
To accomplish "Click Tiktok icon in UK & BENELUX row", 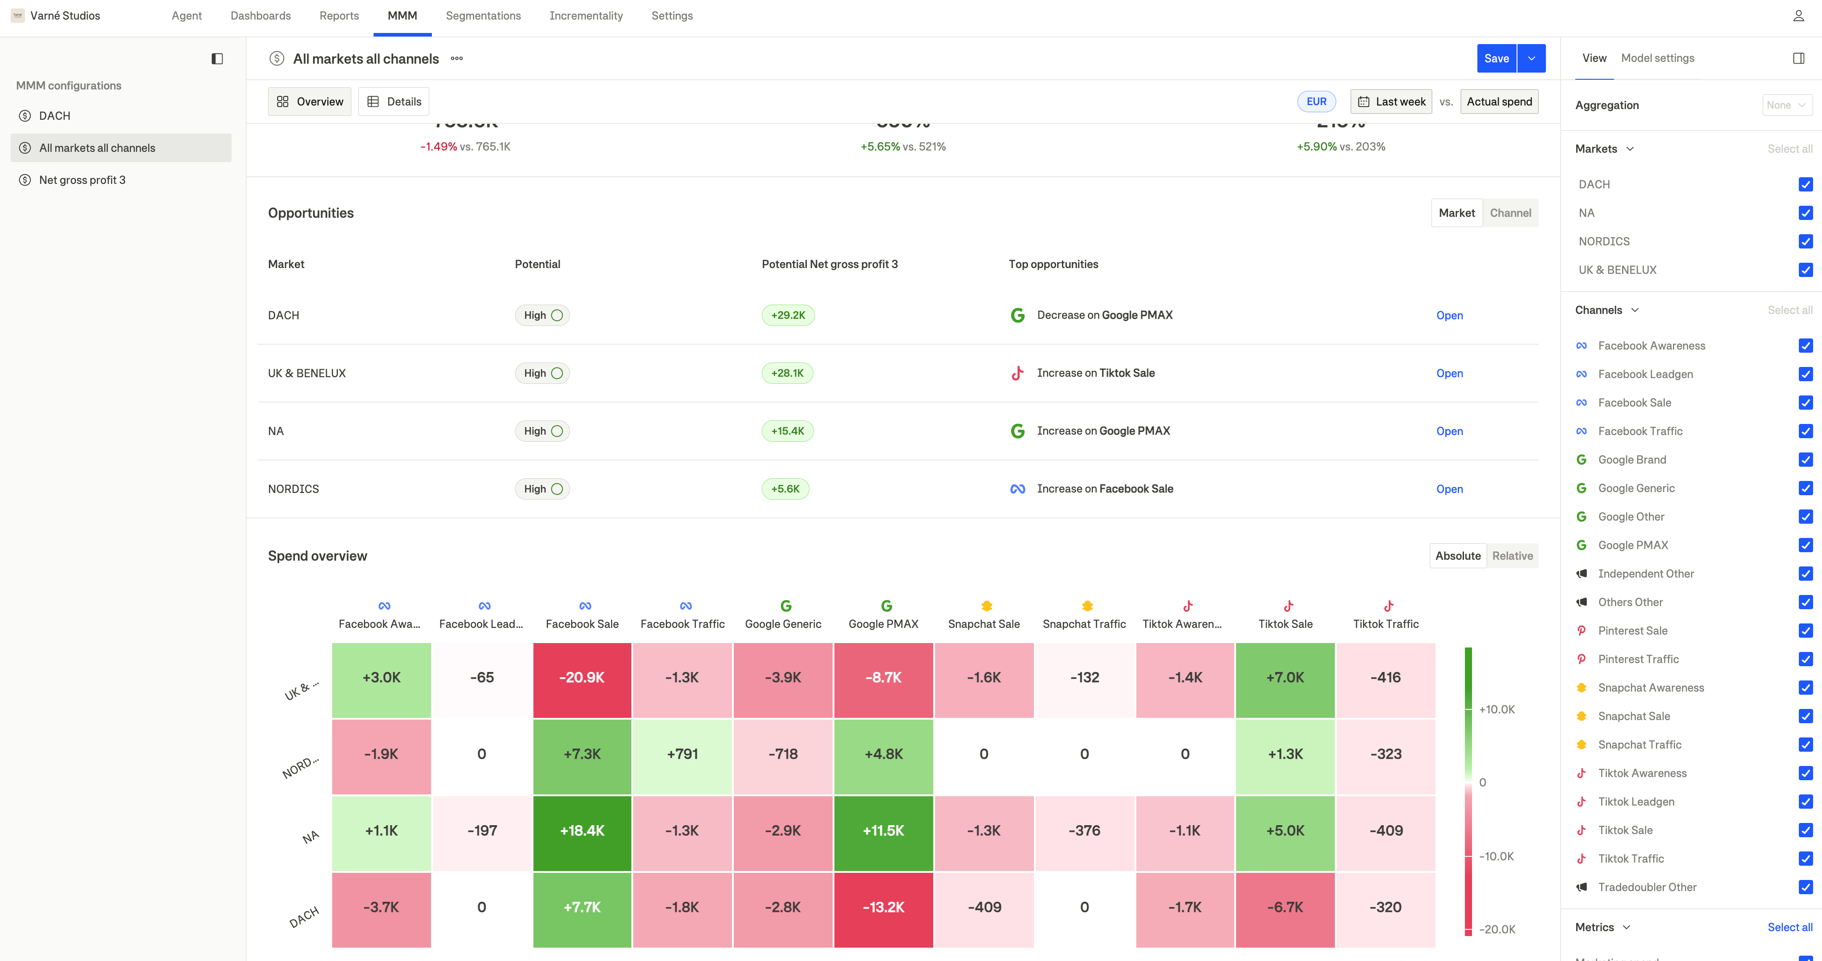I will tap(1017, 373).
